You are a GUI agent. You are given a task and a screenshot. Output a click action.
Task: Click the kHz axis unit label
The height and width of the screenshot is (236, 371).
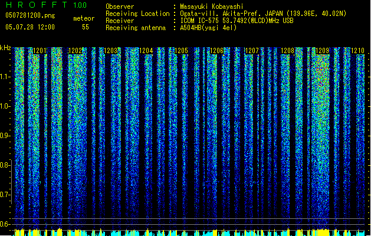click(x=5, y=48)
